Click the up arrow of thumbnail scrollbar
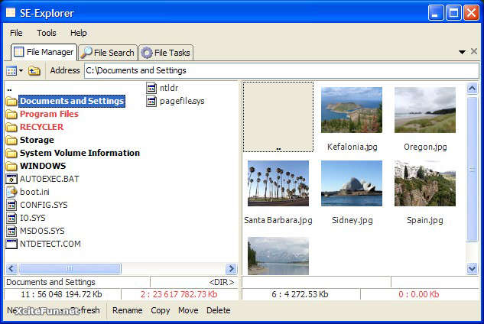This screenshot has width=484, height=324. pyautogui.click(x=473, y=89)
